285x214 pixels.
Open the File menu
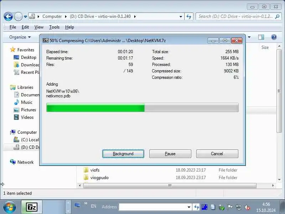coord(13,27)
